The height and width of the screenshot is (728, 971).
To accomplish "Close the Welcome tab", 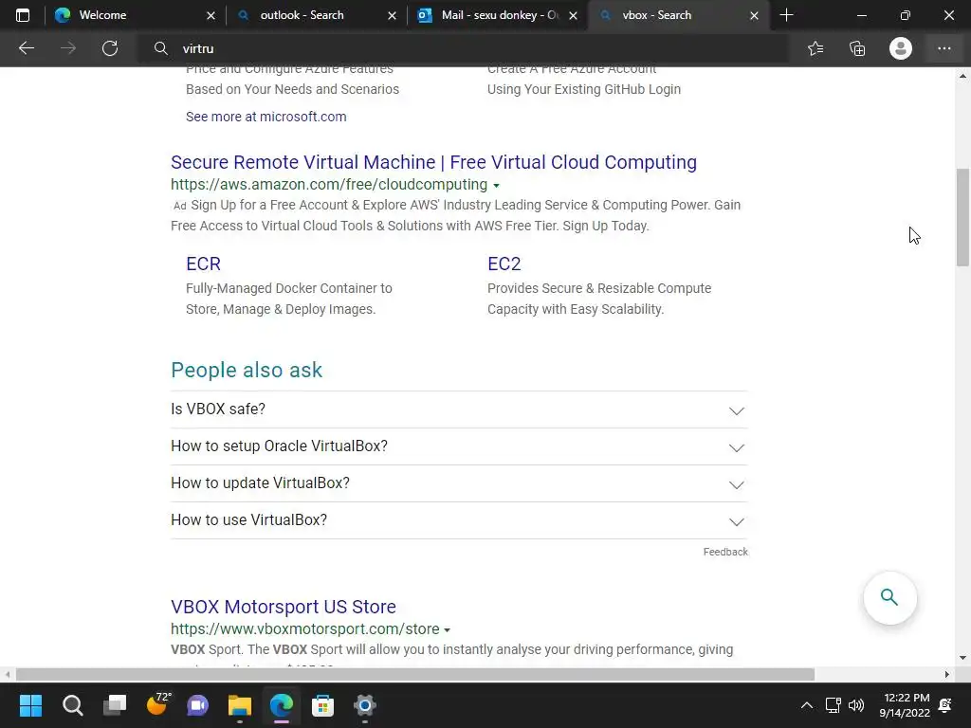I will 211,15.
